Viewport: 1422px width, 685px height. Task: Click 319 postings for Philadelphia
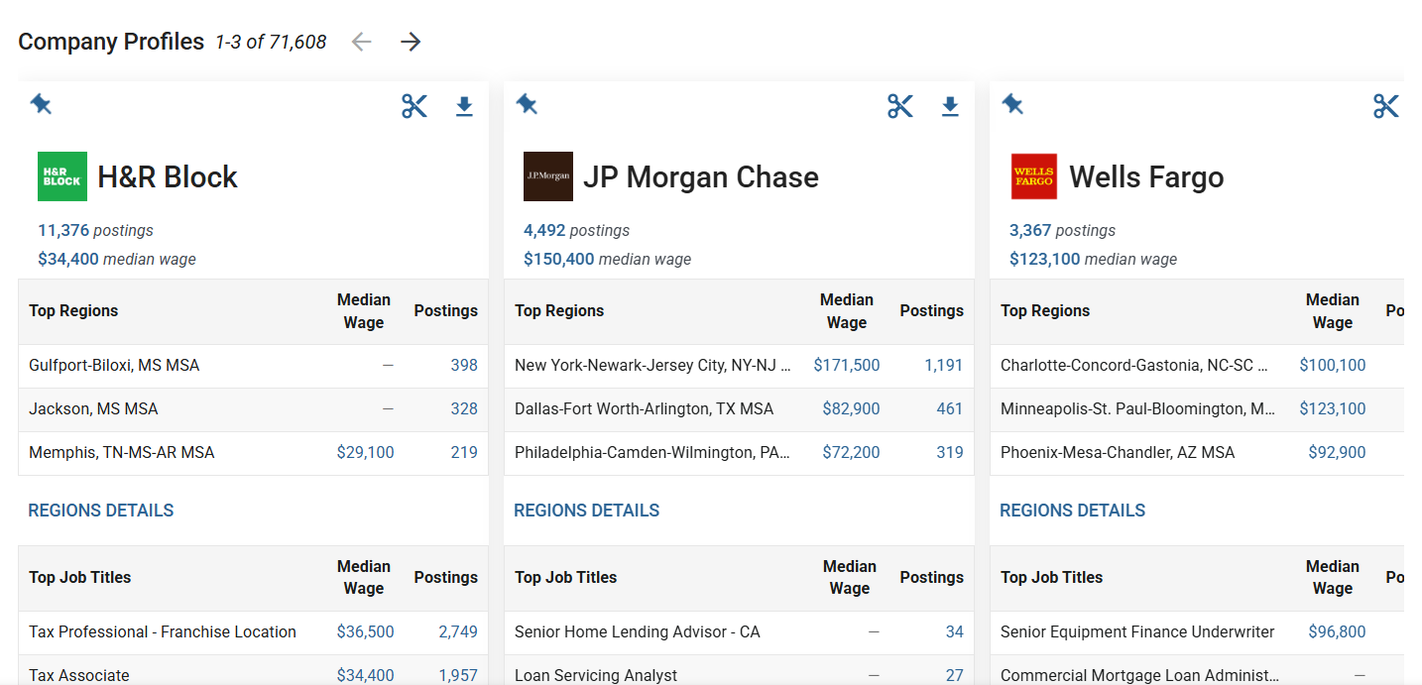(x=950, y=453)
